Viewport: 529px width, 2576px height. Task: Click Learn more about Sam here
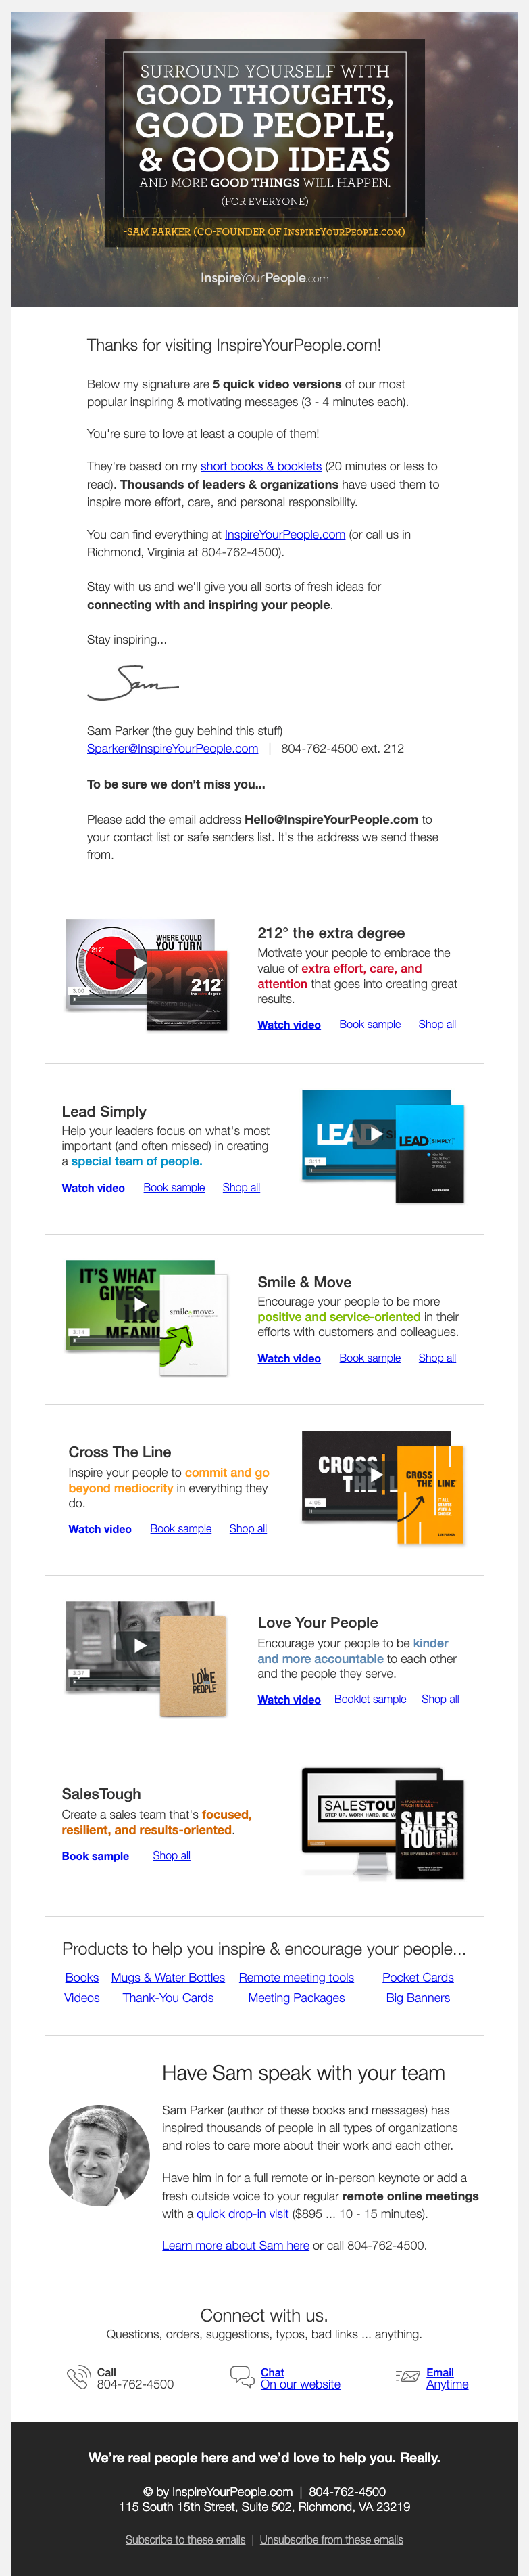click(x=236, y=2245)
